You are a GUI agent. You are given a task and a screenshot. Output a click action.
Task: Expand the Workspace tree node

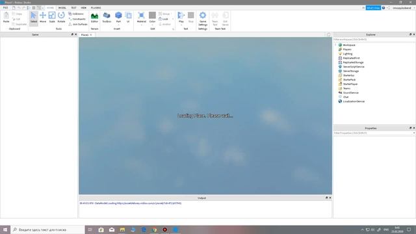point(335,45)
